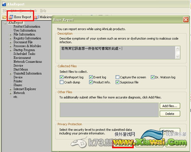Viewport: 191px width, 152px height.
Task: Expand the Uninstall Information tree node
Action: coord(11,74)
